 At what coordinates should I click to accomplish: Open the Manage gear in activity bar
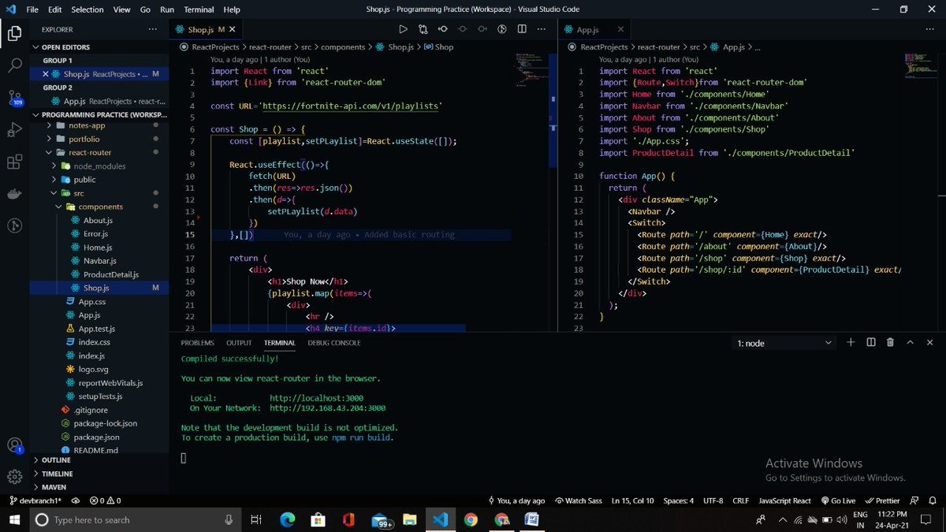click(x=14, y=477)
